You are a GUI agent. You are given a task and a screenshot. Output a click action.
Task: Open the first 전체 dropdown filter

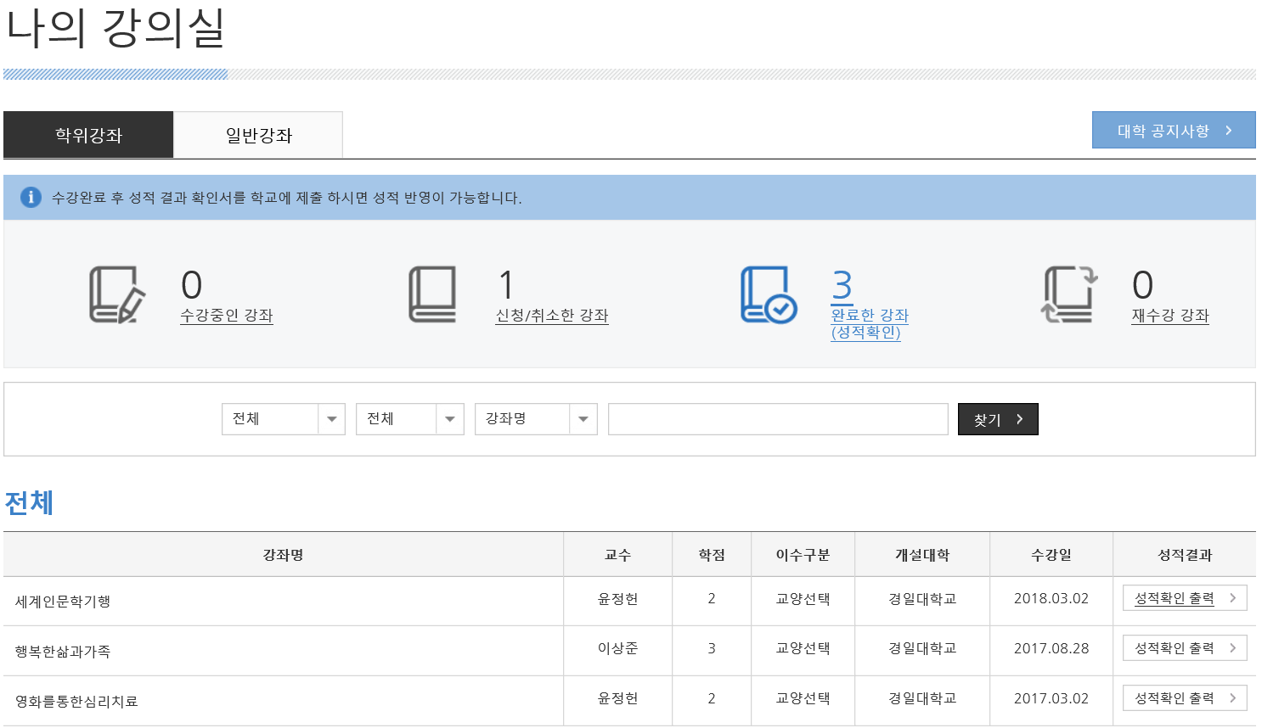coord(284,419)
